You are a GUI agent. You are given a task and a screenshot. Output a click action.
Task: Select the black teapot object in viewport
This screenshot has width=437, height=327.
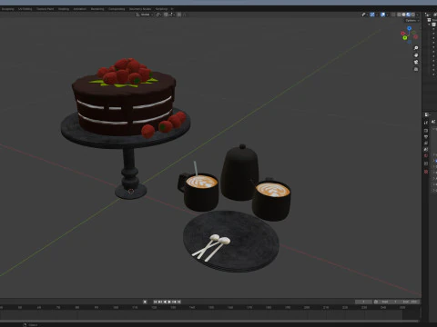click(239, 173)
